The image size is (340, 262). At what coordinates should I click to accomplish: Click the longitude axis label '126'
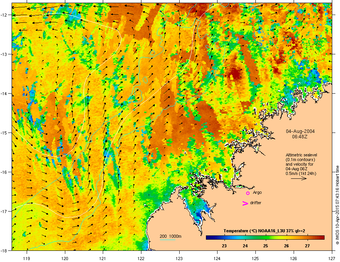pos(294,258)
